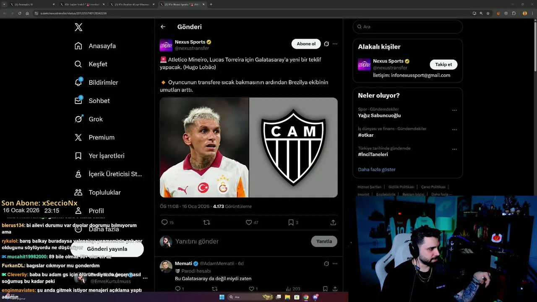Like the main post with 47 likes

click(252, 222)
